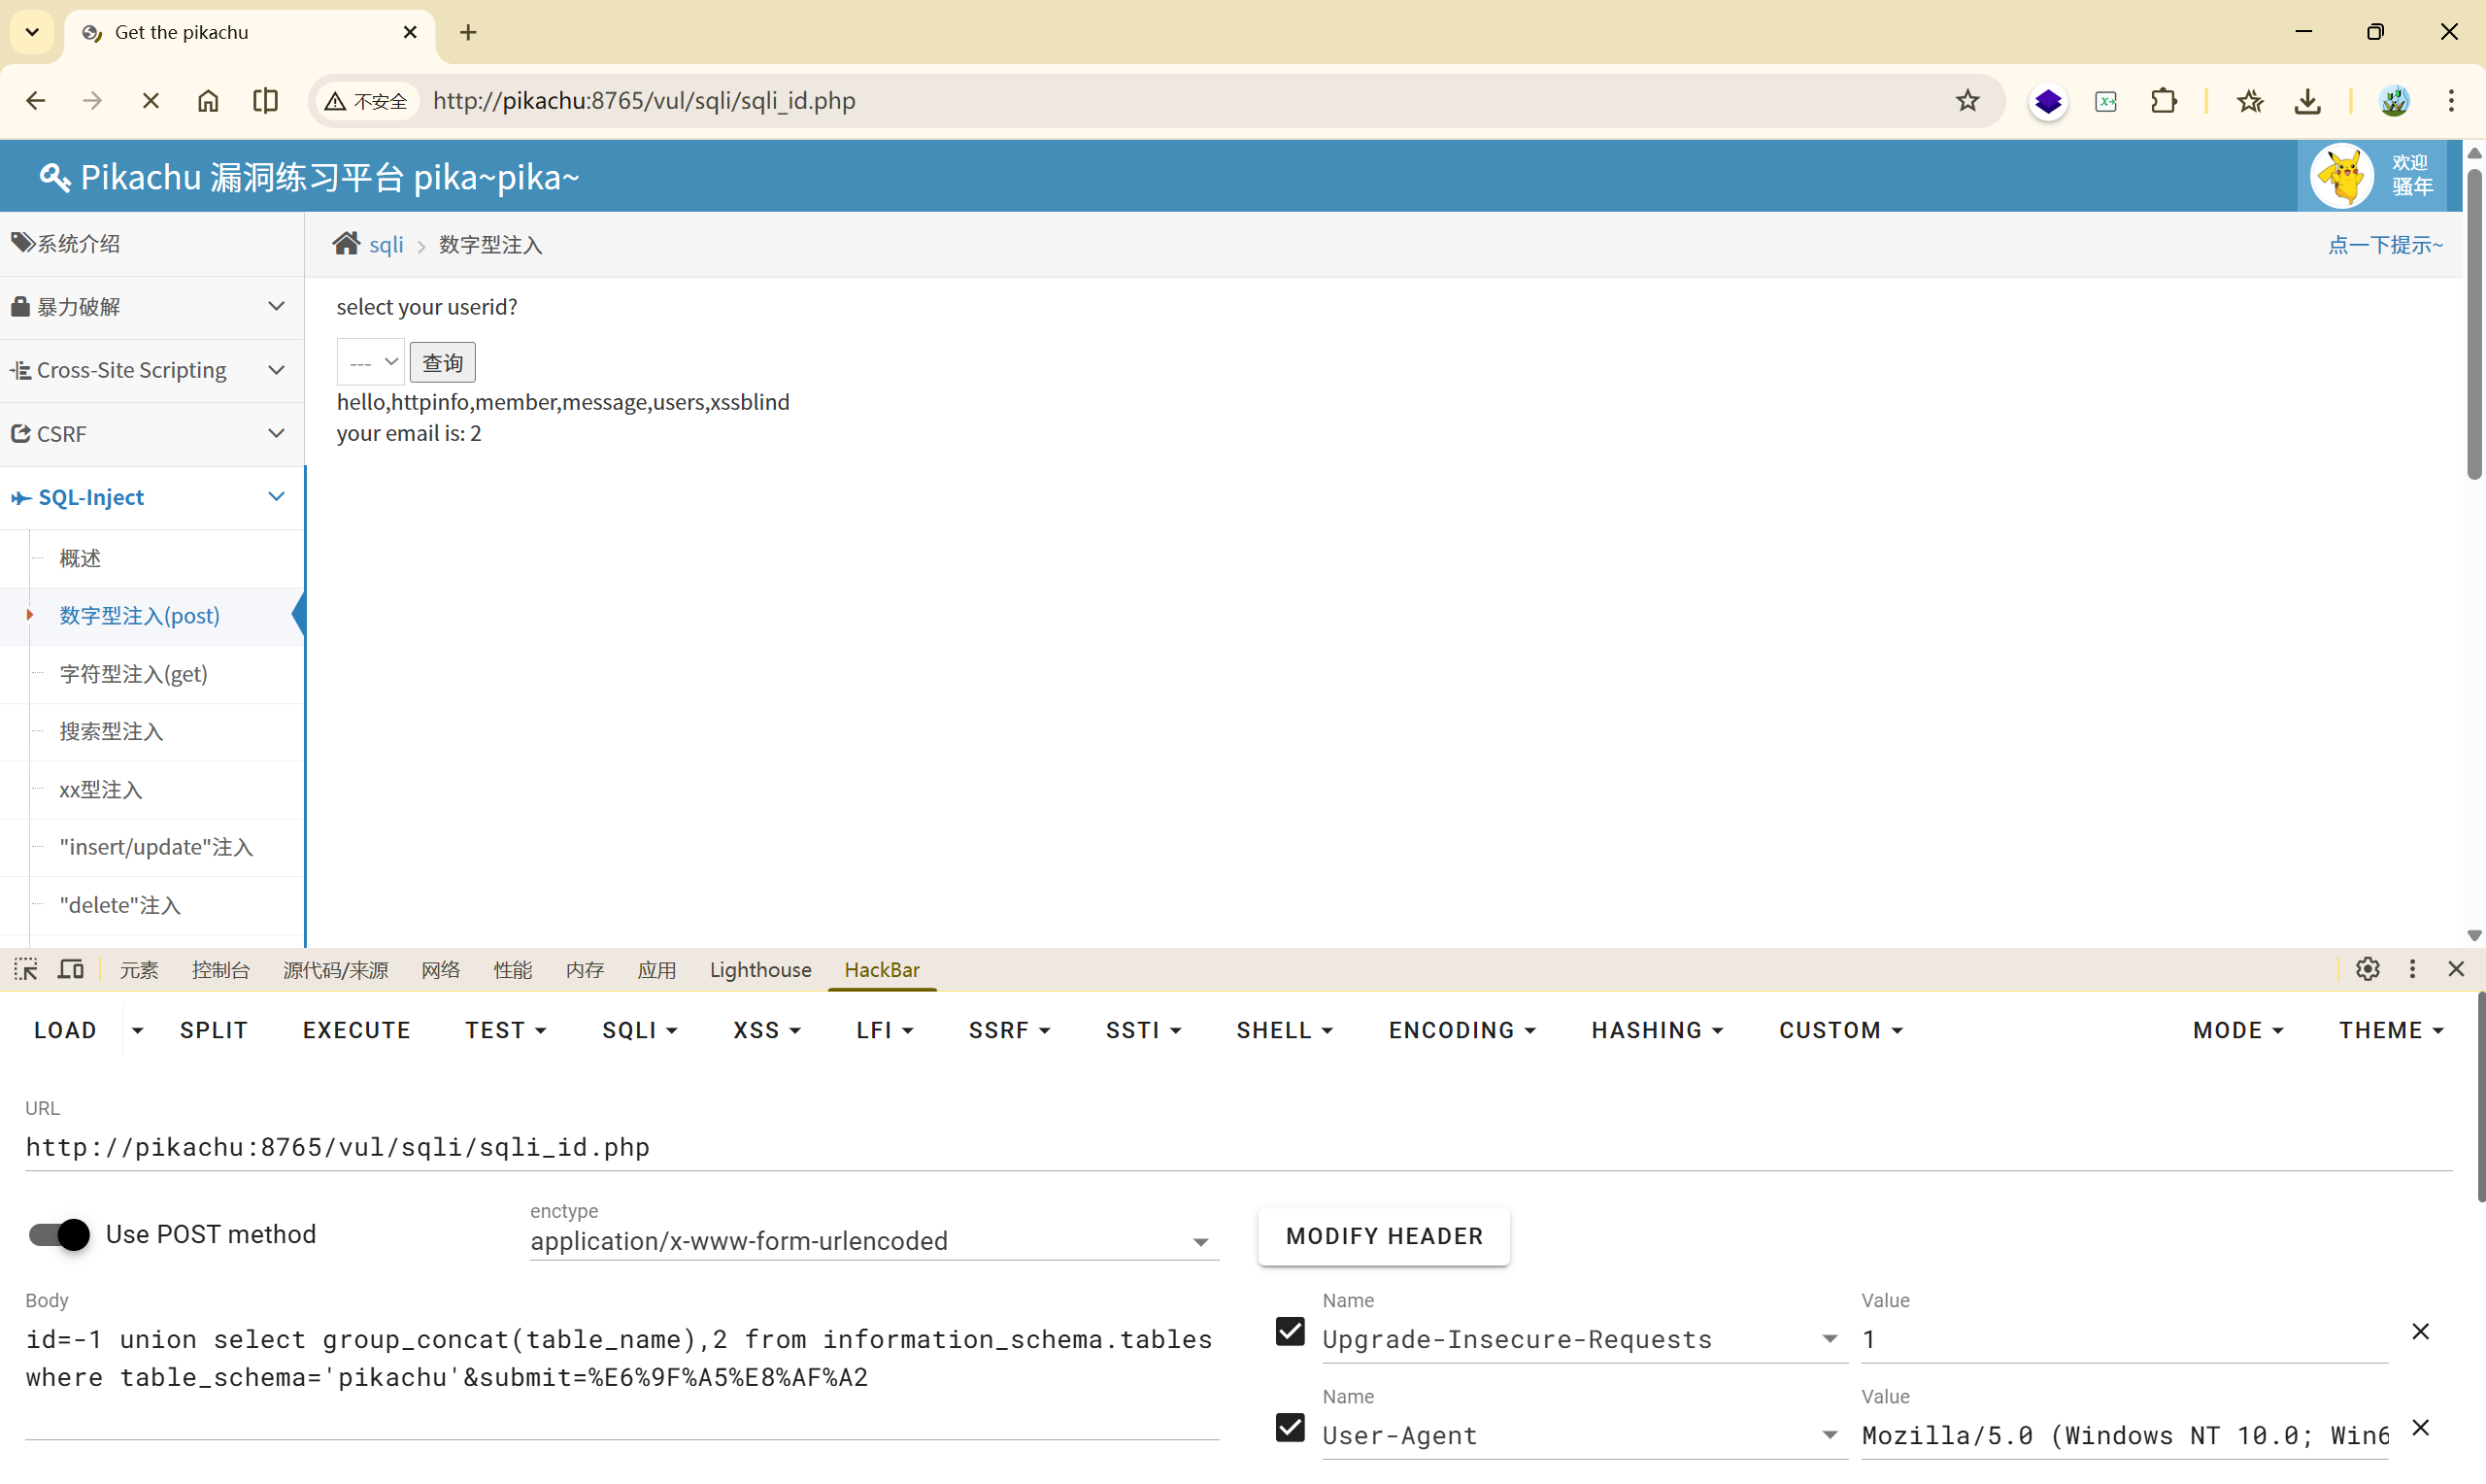Click the HackBar URL input field
This screenshot has width=2486, height=1484.
(1237, 1147)
